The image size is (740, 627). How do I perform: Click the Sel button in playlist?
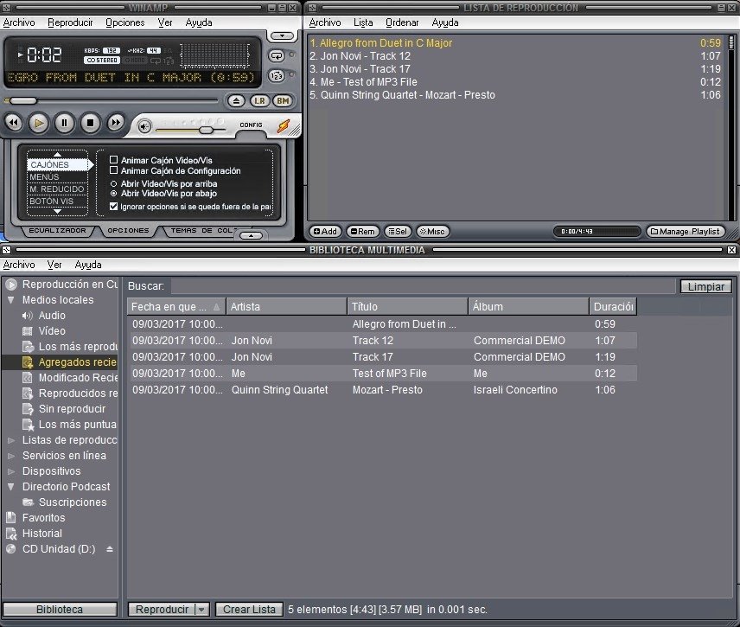(398, 232)
